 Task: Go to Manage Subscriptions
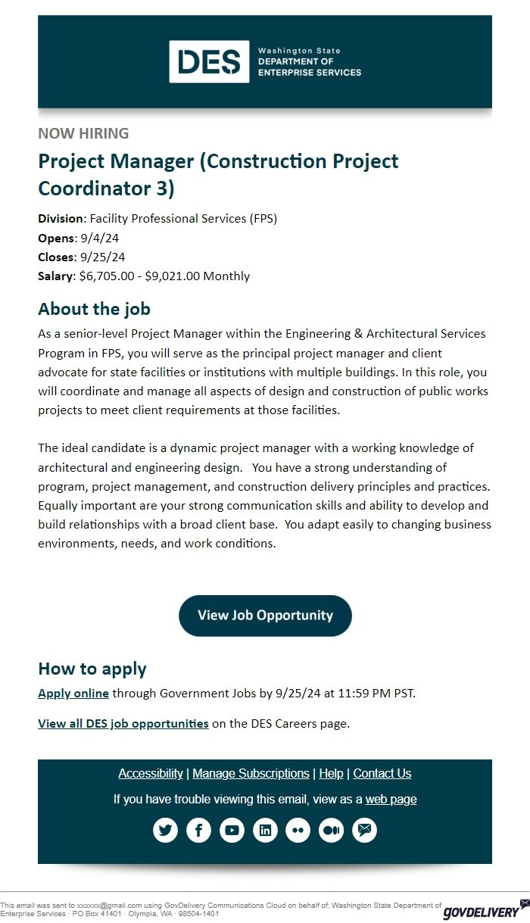pos(251,773)
